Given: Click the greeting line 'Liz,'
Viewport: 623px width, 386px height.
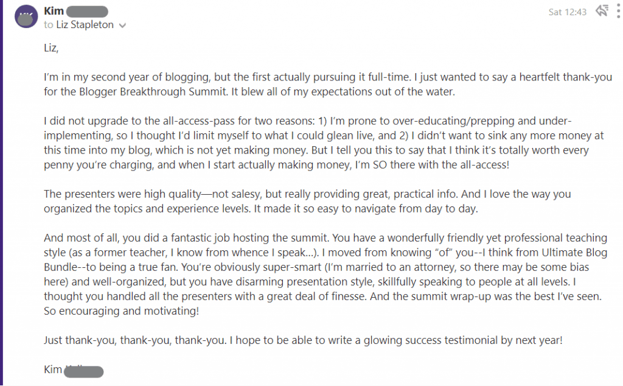Looking at the screenshot, I should click(51, 49).
